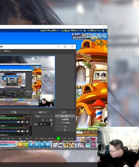
Task: Maximize the OBS window
Action: 65,47
